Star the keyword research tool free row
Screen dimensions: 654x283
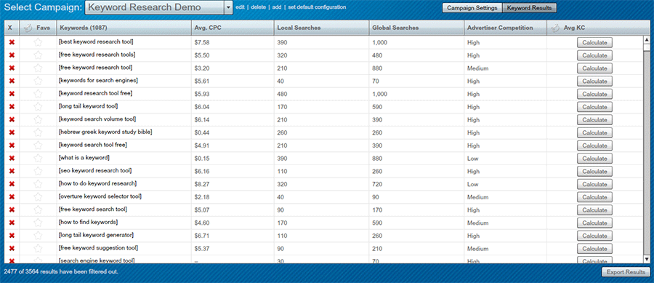click(x=38, y=94)
